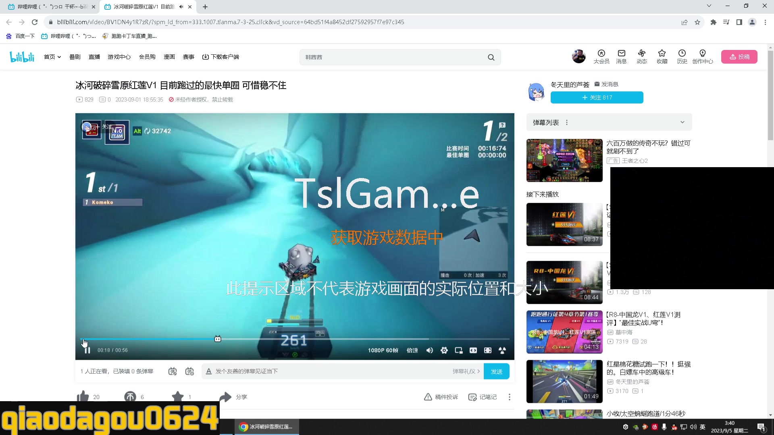The image size is (774, 435).
Task: Click the search magnifier icon
Action: (x=491, y=57)
